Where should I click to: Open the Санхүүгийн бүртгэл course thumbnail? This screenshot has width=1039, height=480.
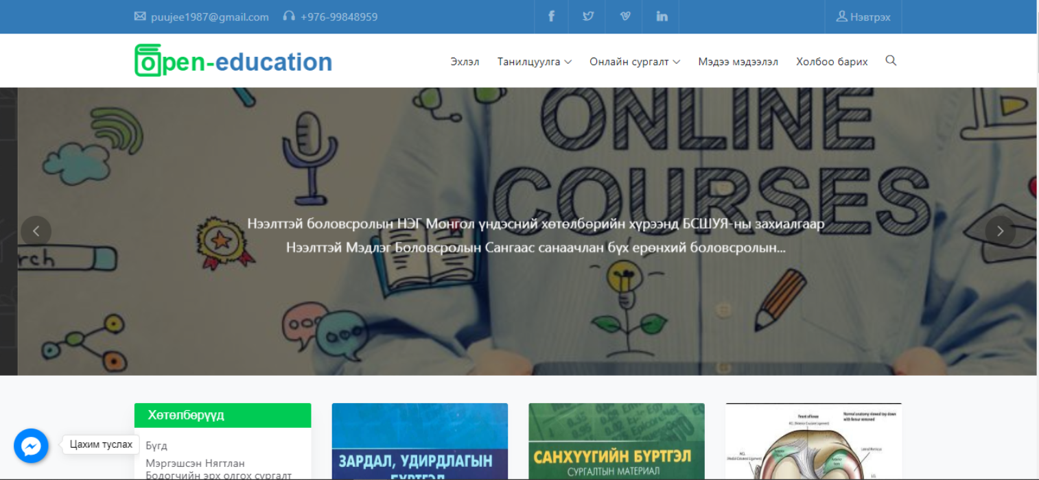(x=617, y=442)
